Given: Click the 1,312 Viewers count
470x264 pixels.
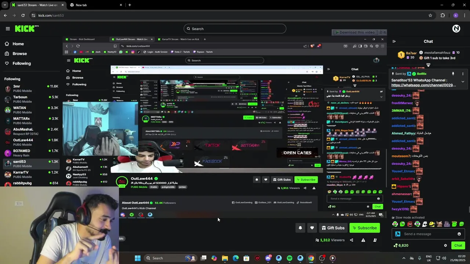Looking at the screenshot, I should click(x=330, y=240).
